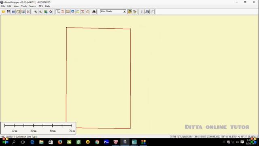Open the Overlay Control Center icon
The height and width of the screenshot is (146, 259).
pos(18,12)
